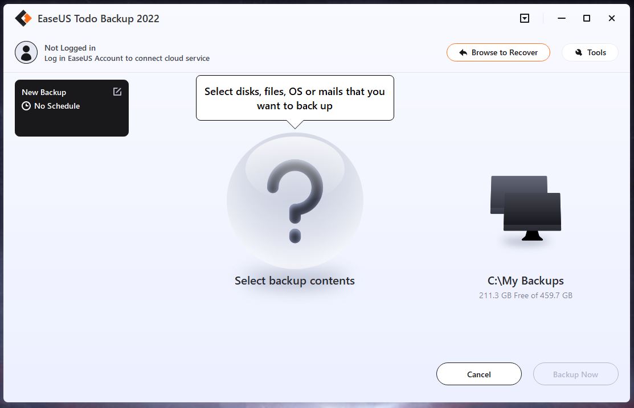This screenshot has width=634, height=408.
Task: Click the Backup Now button
Action: tap(575, 374)
